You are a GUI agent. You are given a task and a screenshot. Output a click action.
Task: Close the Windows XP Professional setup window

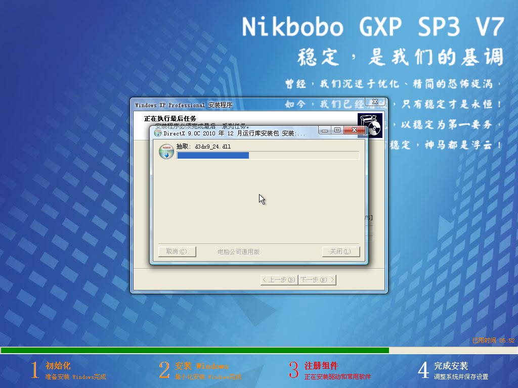[375, 102]
